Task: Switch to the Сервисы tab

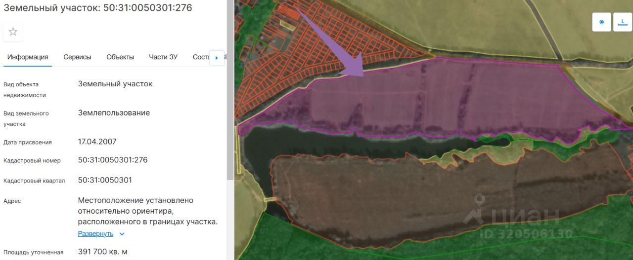Action: [x=77, y=57]
